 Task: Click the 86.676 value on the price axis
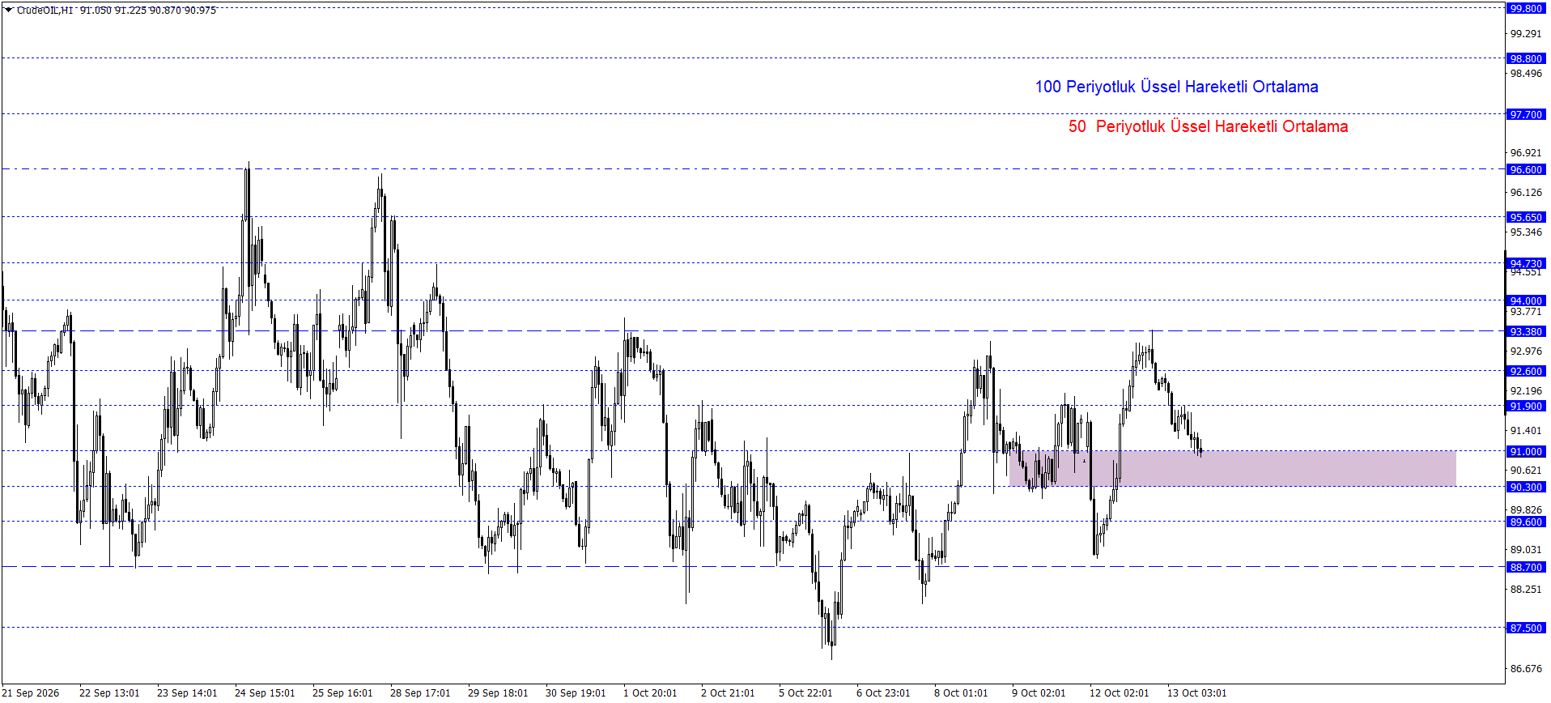tap(1526, 668)
